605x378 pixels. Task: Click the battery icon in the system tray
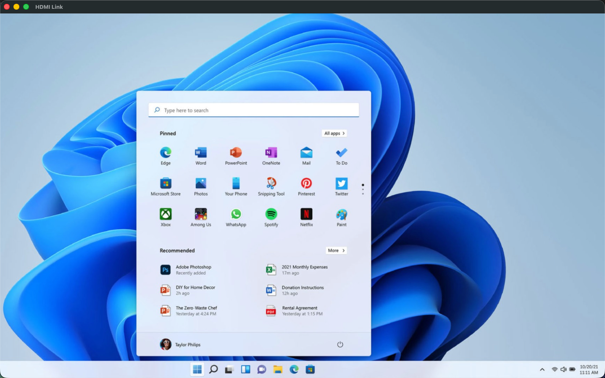coord(572,370)
